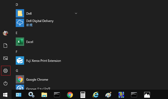Launch the Excel app icon
168x99 pixels.
click(x=20, y=42)
